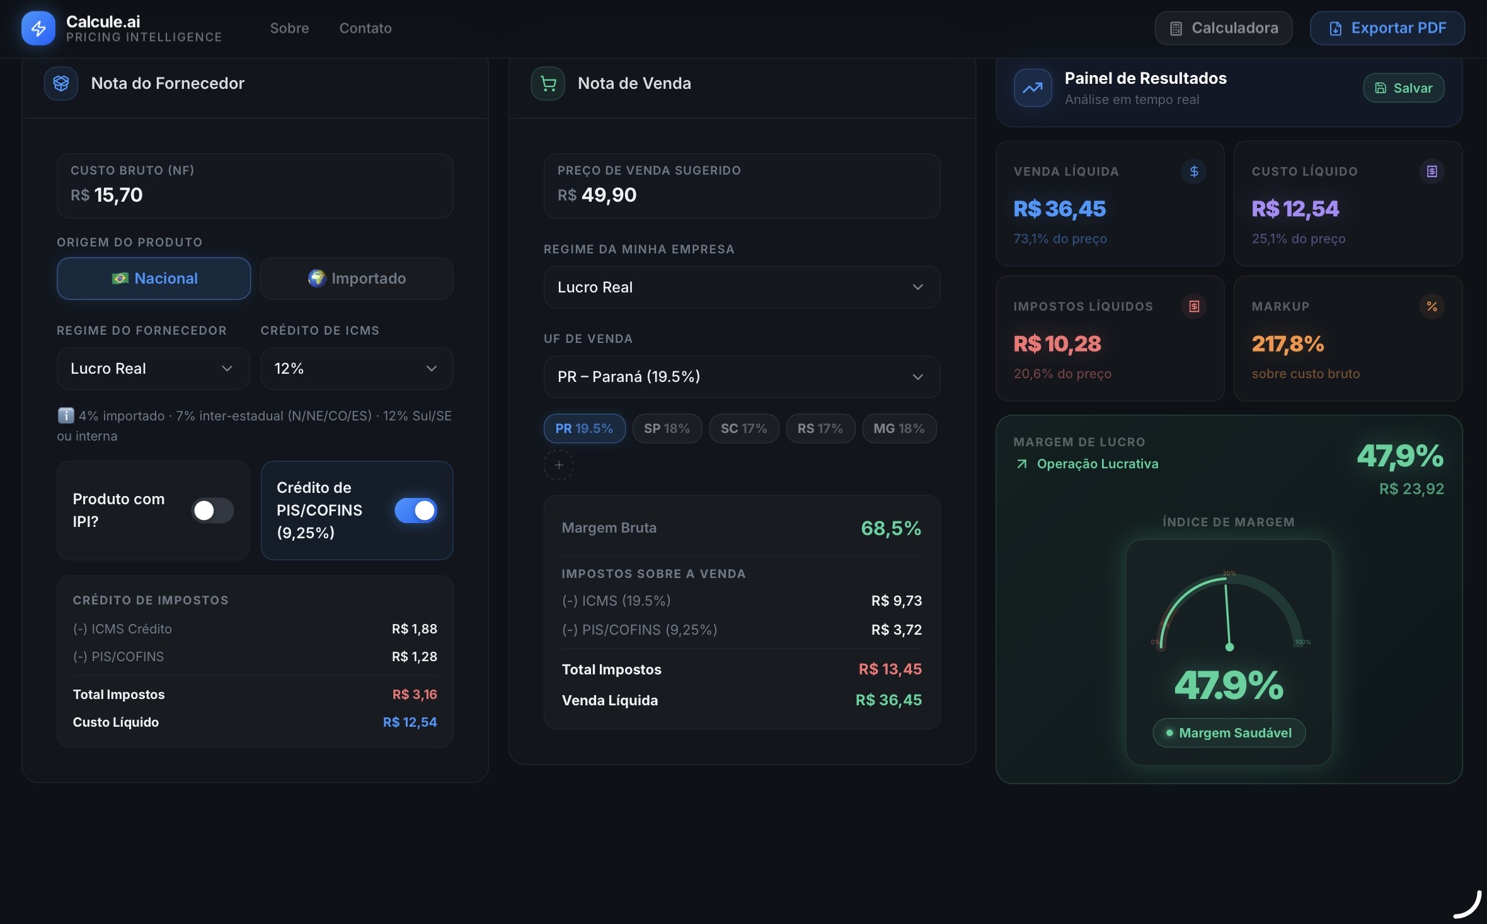
Task: Select Nacional product origin
Action: tap(154, 278)
